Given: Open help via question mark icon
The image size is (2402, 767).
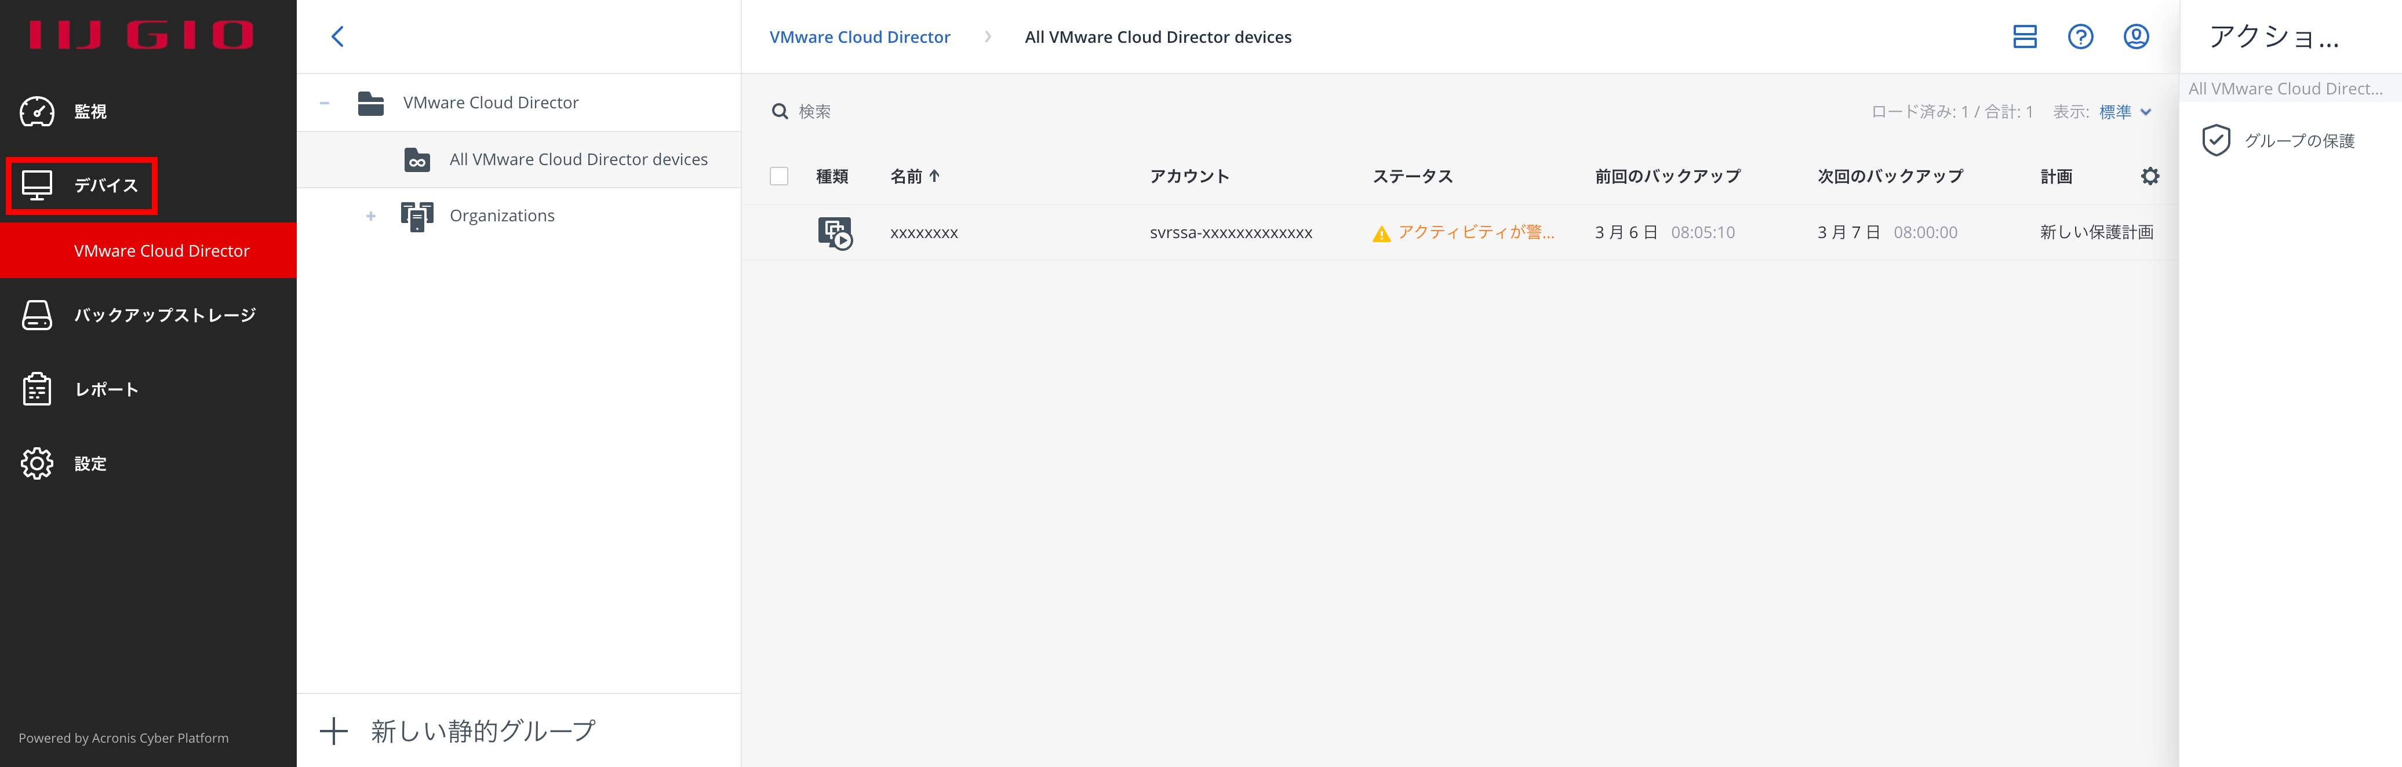Looking at the screenshot, I should (2080, 36).
